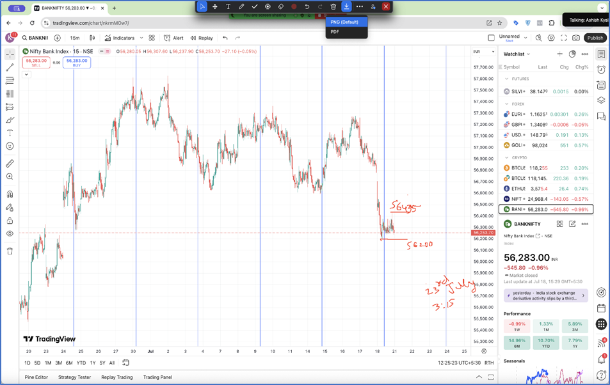Click the Publish button
This screenshot has height=385, width=610.
tap(595, 38)
